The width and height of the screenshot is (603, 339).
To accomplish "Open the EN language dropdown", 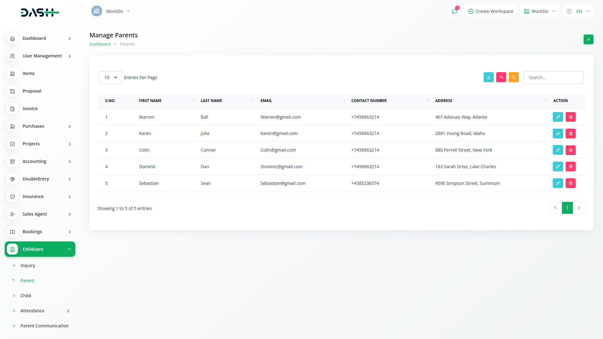I will click(578, 11).
